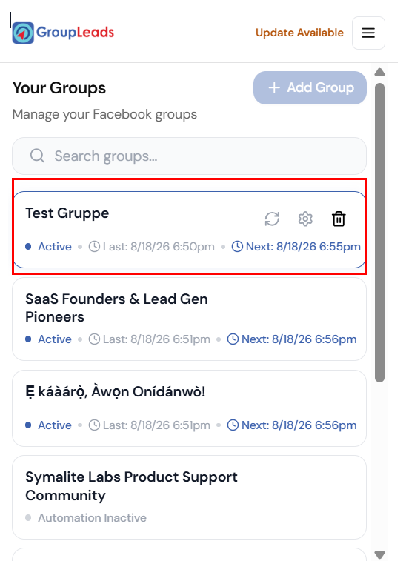Select the Ẹ káàárọ̀, Àwọn Onídánwò! group
Image resolution: width=406 pixels, height=561 pixels.
point(189,408)
